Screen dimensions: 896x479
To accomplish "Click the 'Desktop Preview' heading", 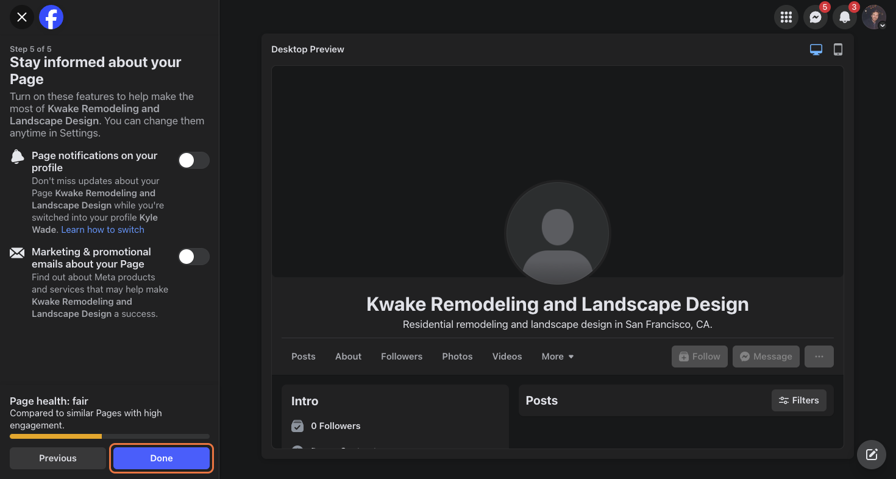I will tap(308, 49).
